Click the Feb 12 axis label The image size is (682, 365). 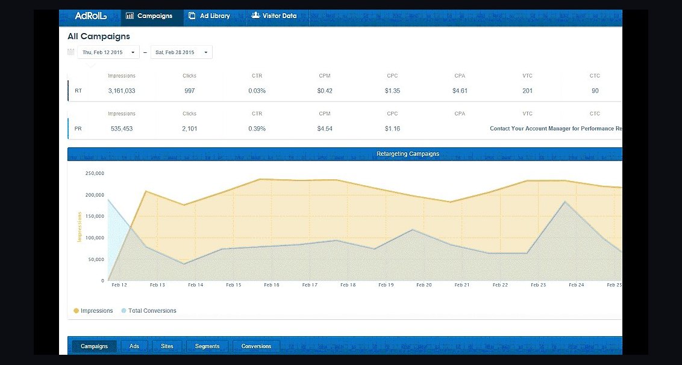[x=119, y=285]
